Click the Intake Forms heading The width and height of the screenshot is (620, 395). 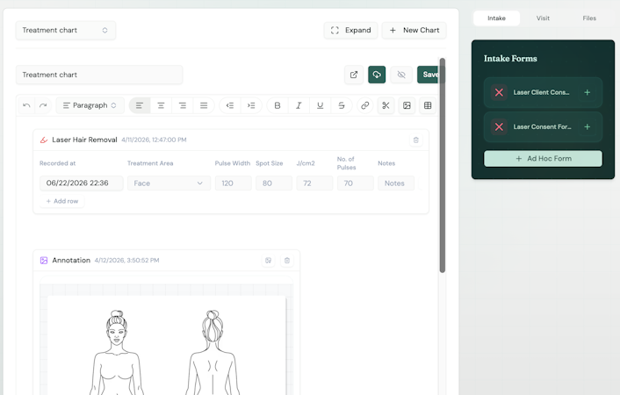tap(510, 59)
